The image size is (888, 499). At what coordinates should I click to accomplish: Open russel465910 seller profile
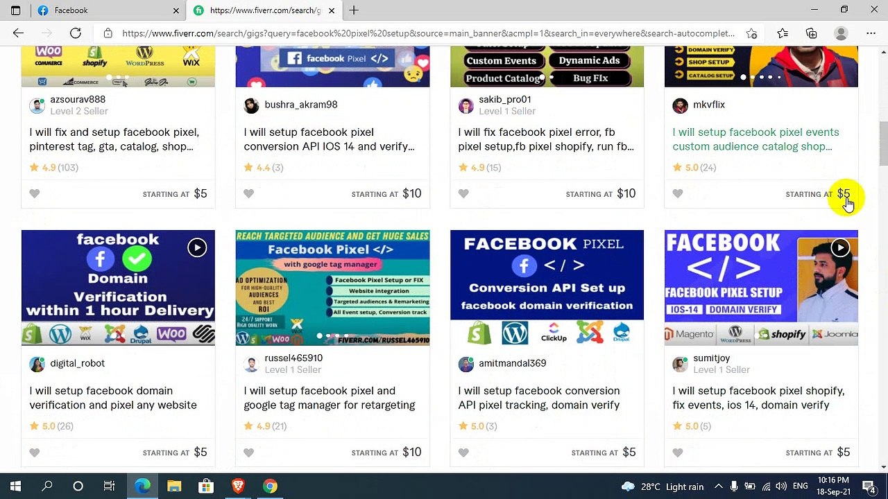[293, 358]
